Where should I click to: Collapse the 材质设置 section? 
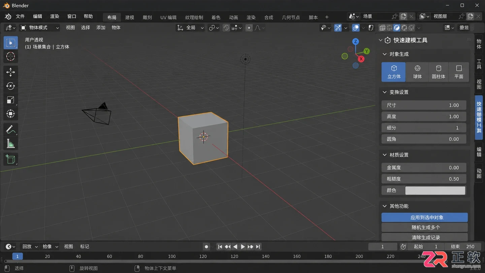point(385,155)
